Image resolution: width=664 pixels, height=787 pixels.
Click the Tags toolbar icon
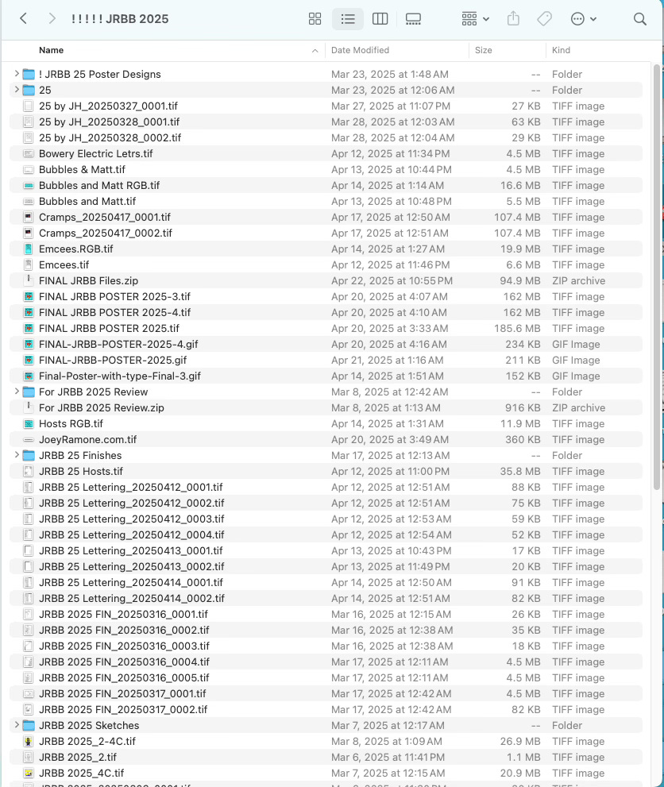[x=544, y=19]
